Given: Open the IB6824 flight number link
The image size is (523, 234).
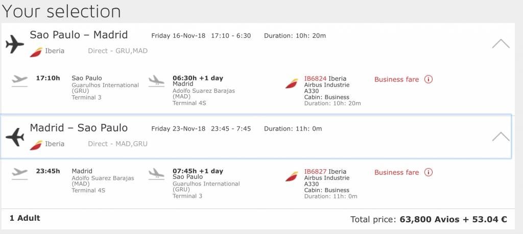Looking at the screenshot, I should pos(315,79).
